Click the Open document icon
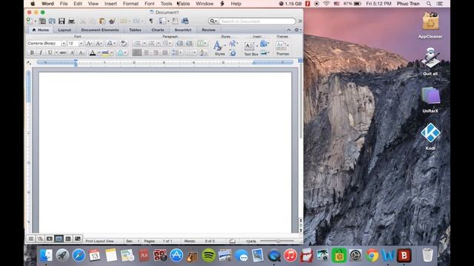 coord(52,21)
